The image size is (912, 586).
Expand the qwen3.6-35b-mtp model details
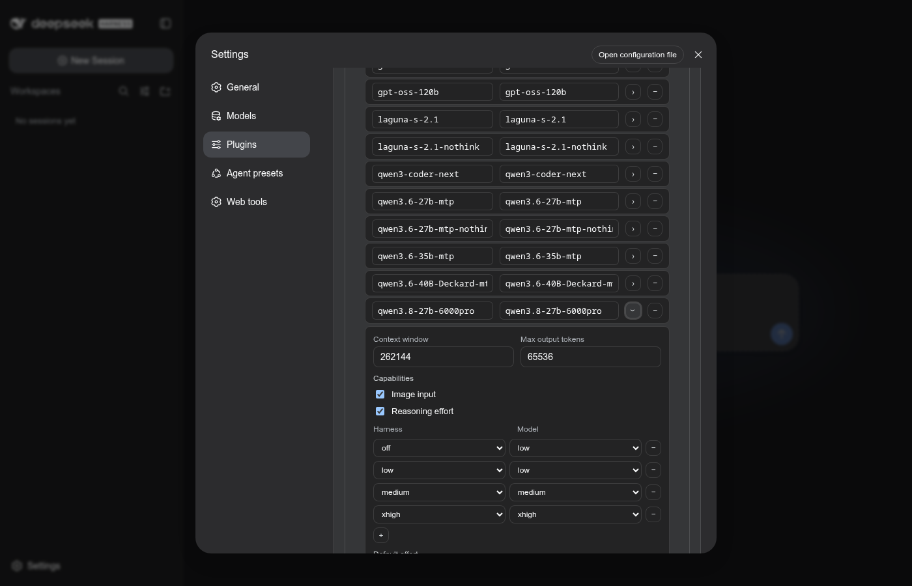coord(633,257)
